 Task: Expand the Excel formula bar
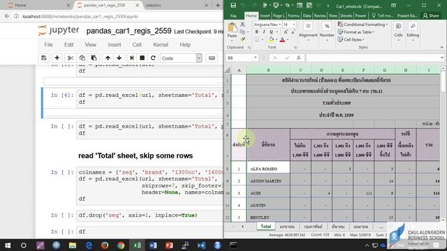click(442, 58)
